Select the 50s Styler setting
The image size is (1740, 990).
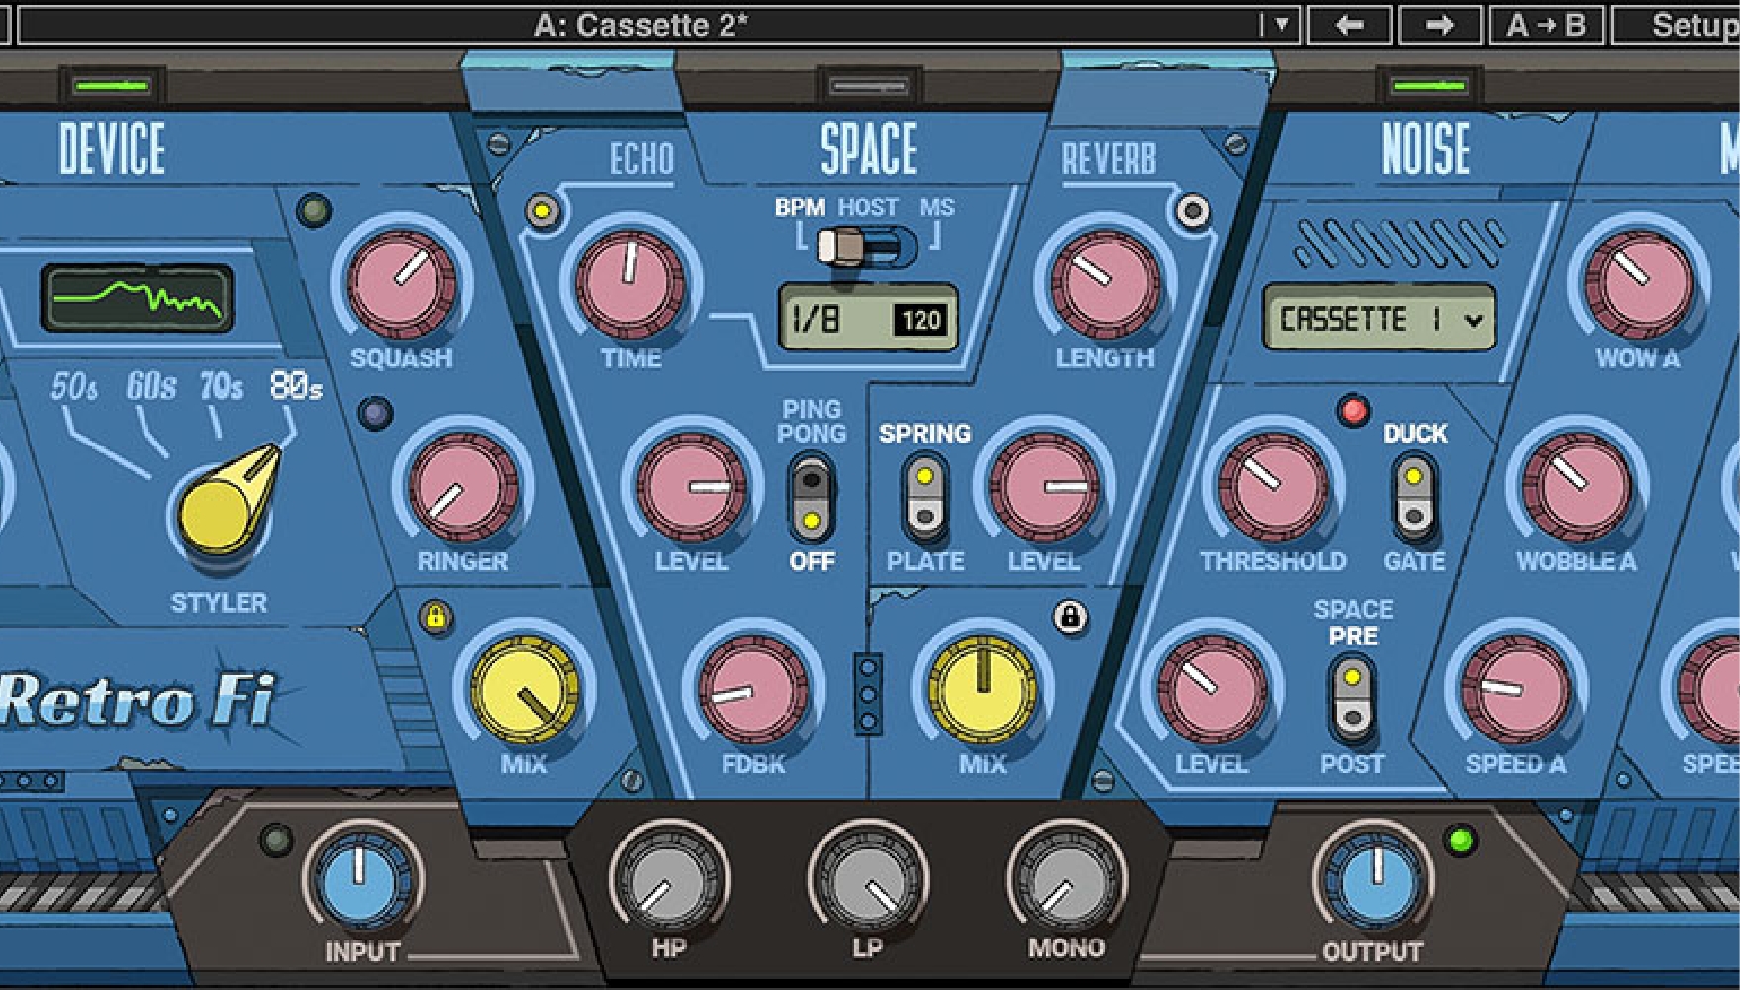click(74, 386)
